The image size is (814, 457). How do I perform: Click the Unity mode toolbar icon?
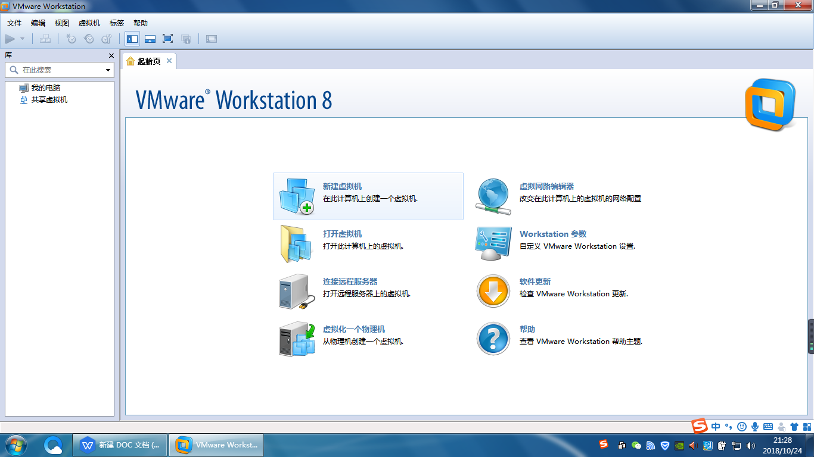click(x=186, y=39)
